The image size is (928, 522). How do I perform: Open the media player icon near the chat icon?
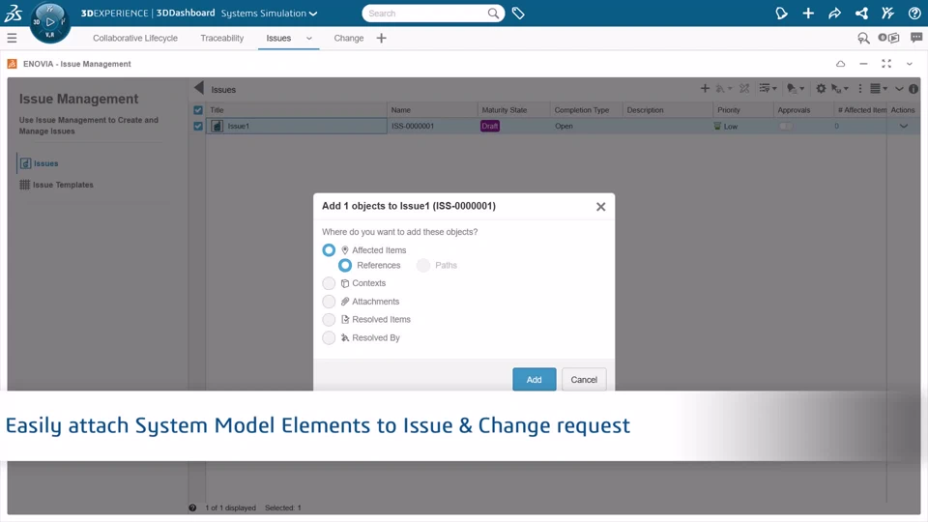pyautogui.click(x=889, y=38)
